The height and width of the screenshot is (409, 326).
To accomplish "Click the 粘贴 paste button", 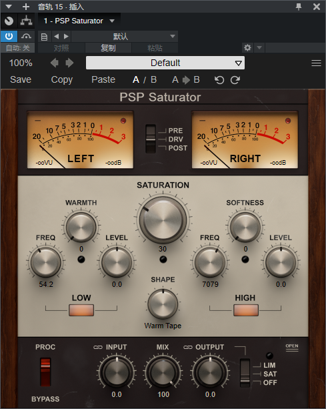I will click(155, 48).
